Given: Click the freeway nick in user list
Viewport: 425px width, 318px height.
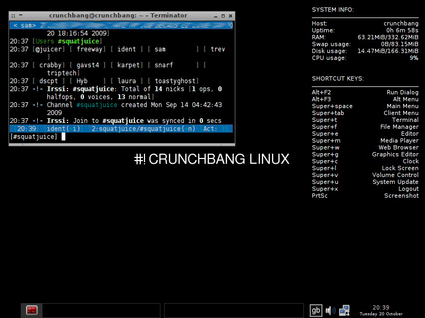Looking at the screenshot, I should pos(89,49).
